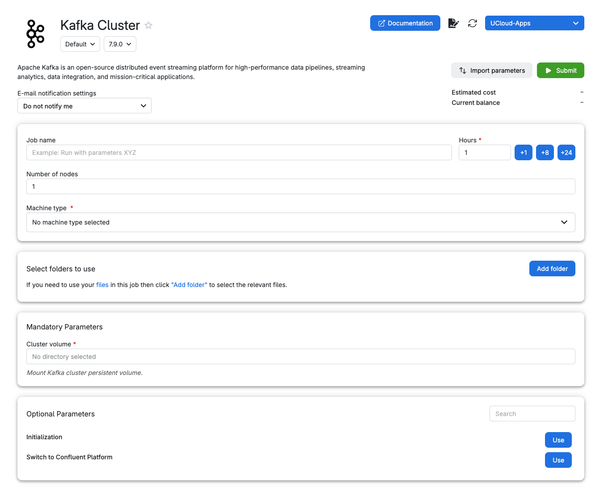The image size is (604, 487).
Task: Click the "Add folder" text link
Action: click(x=189, y=285)
